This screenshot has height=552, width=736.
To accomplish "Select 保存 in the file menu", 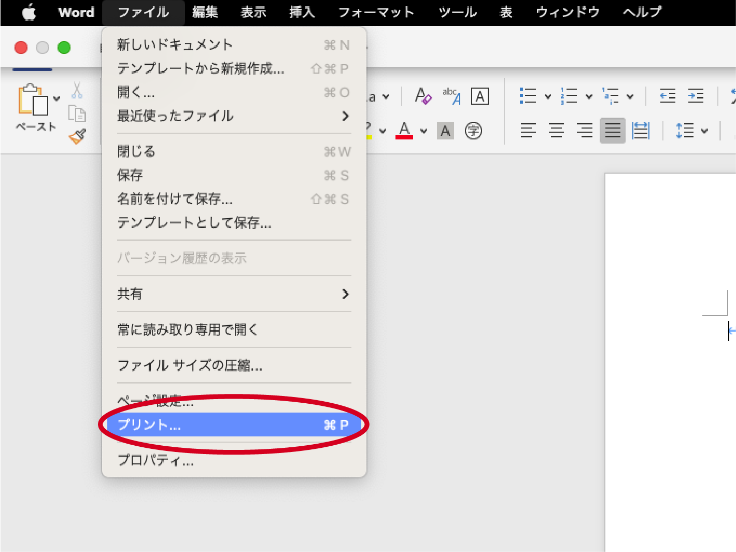I will point(234,175).
